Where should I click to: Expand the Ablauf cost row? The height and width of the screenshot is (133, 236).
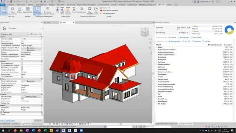[157, 47]
